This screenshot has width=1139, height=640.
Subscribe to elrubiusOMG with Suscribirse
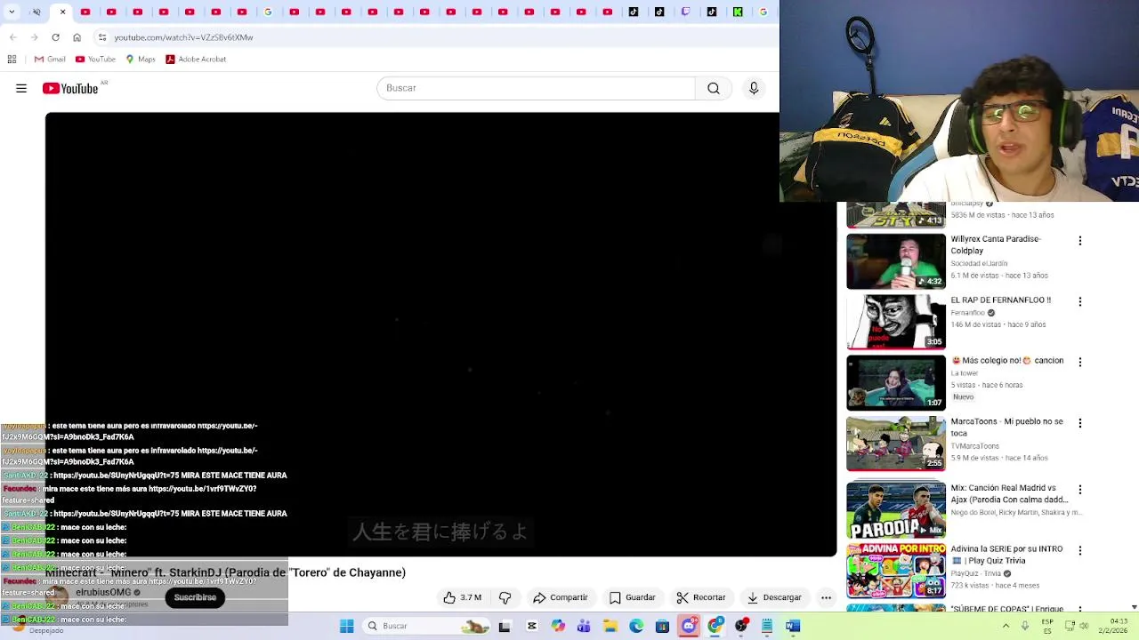pos(195,597)
